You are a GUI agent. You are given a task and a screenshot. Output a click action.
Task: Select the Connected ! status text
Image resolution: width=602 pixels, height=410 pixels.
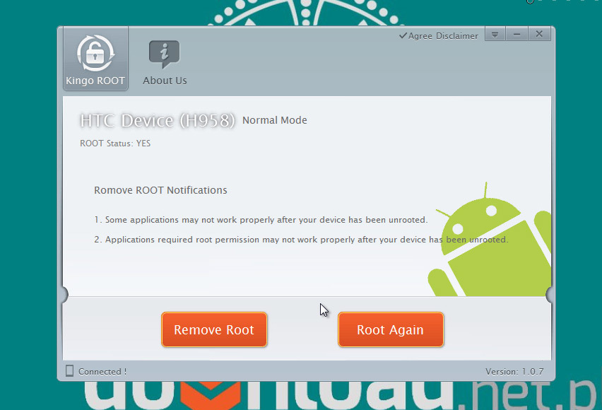point(102,372)
